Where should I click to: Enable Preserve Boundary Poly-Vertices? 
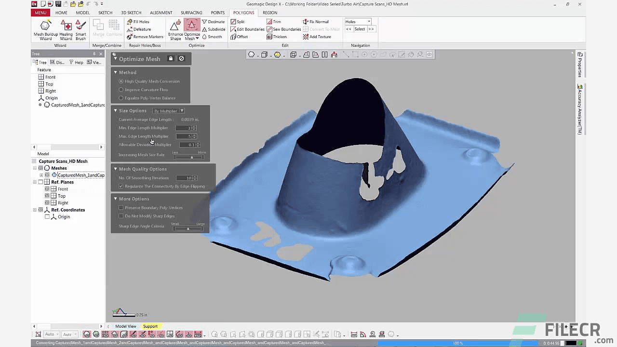pos(121,207)
